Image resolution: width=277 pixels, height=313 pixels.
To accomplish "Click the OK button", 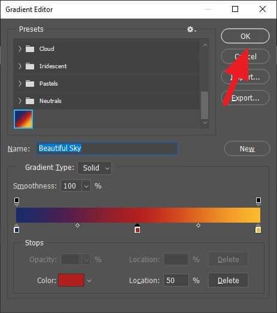I will tap(245, 36).
